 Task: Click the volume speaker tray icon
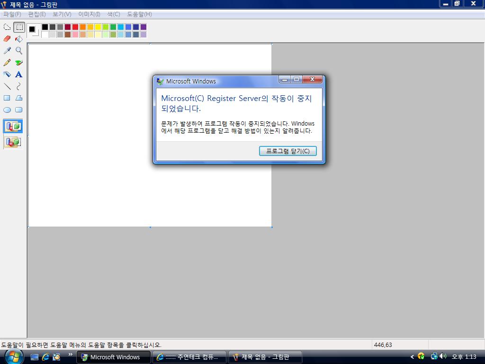click(x=443, y=356)
